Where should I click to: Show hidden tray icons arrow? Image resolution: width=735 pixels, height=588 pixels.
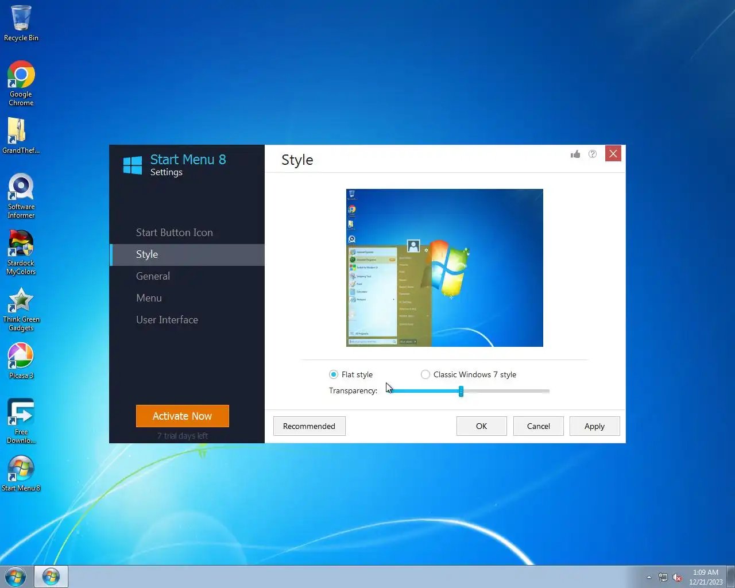coord(649,577)
